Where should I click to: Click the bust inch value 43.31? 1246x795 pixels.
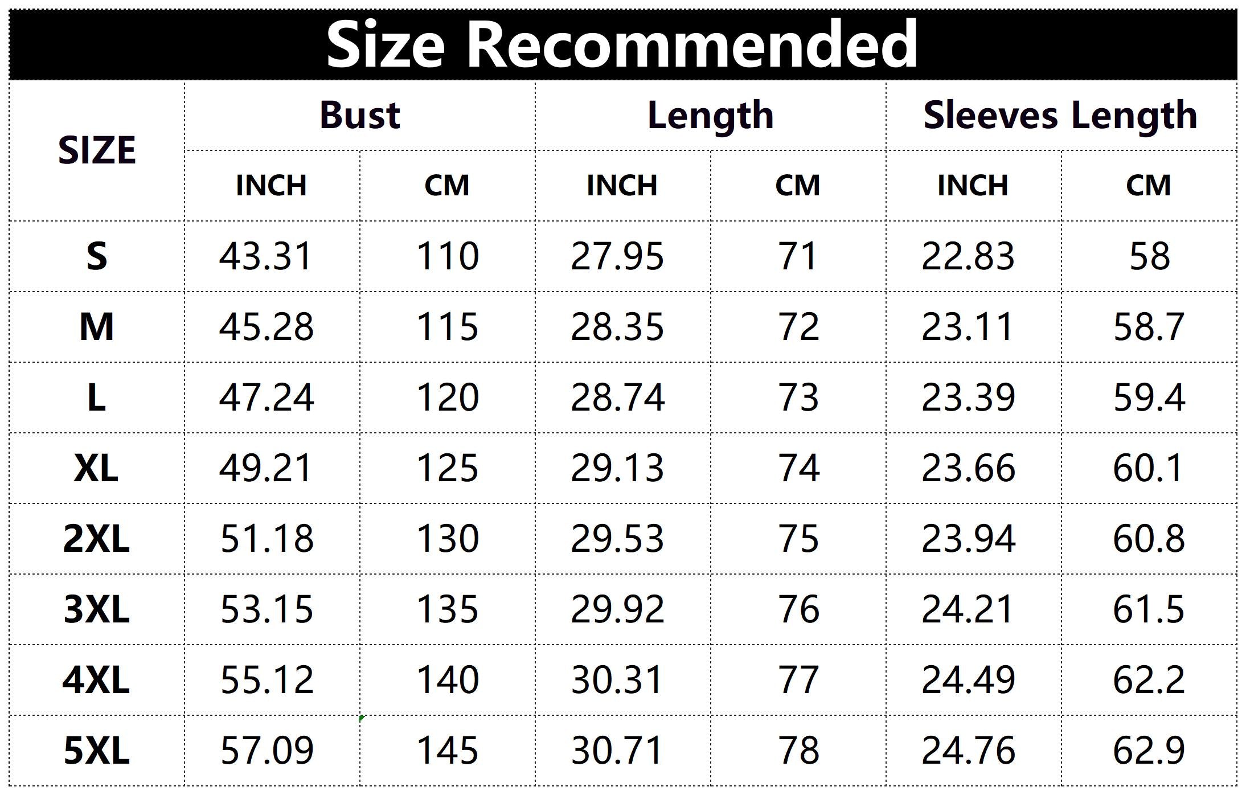coord(266,256)
